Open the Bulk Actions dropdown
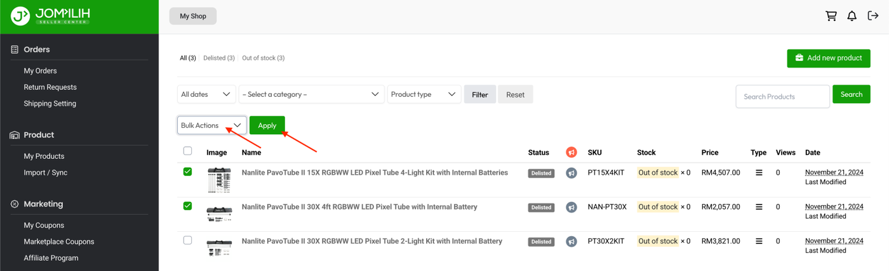Image resolution: width=889 pixels, height=271 pixels. click(211, 125)
